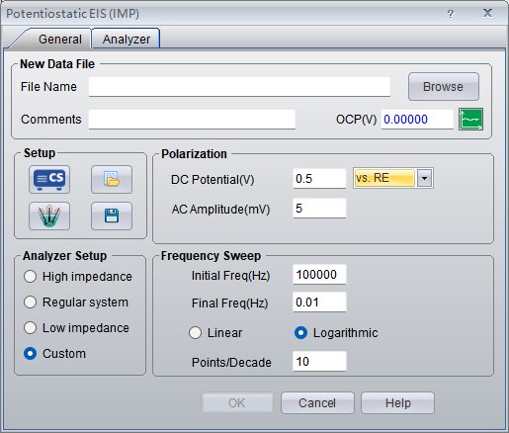This screenshot has height=433, width=509.
Task: Select Linear frequency sweep option
Action: click(215, 332)
